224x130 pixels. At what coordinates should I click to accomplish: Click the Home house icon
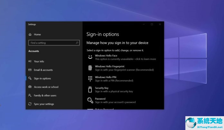tap(30, 34)
